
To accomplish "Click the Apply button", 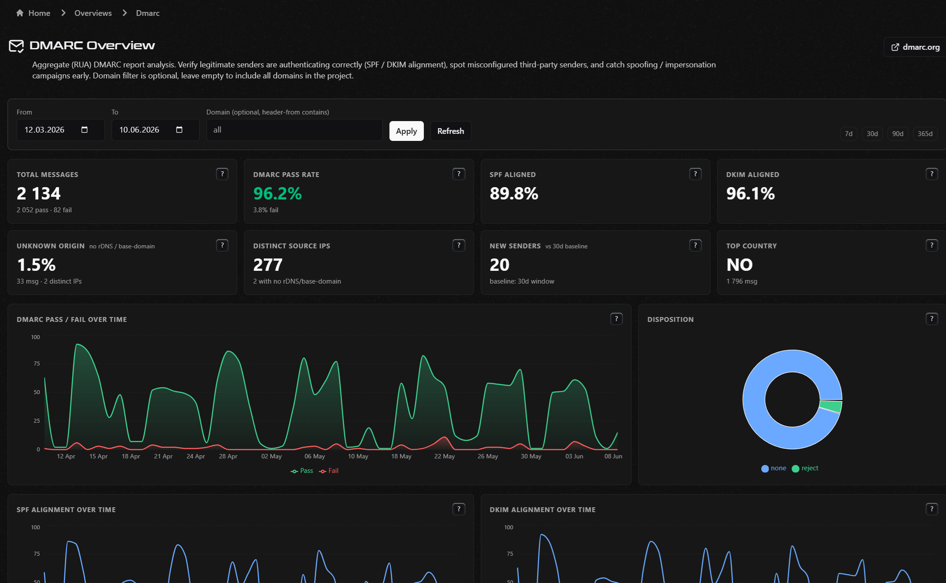I will [407, 131].
